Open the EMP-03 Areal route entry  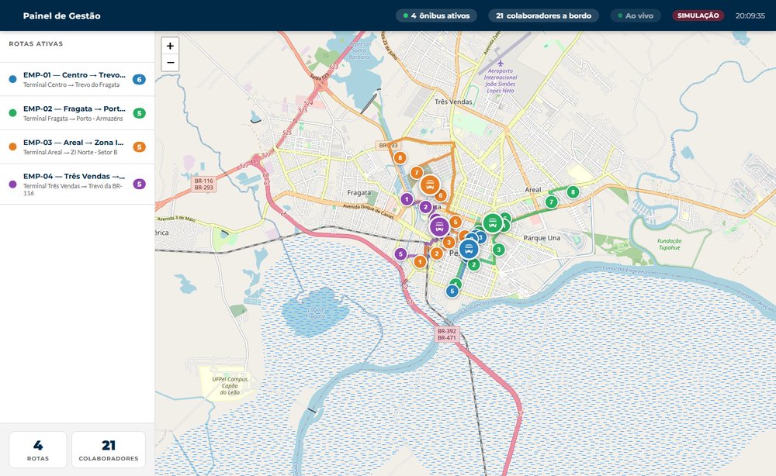77,147
